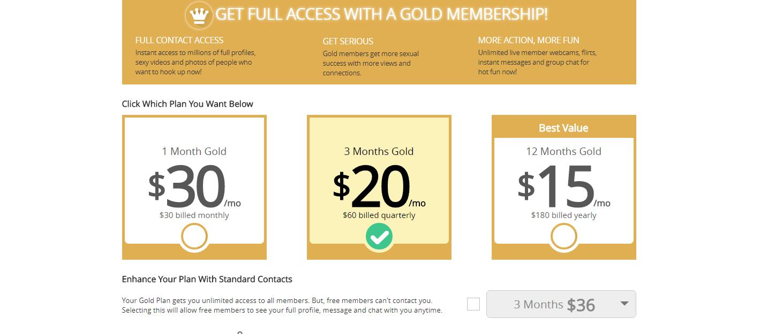Enable the Standard Contacts checkbox

click(x=473, y=304)
